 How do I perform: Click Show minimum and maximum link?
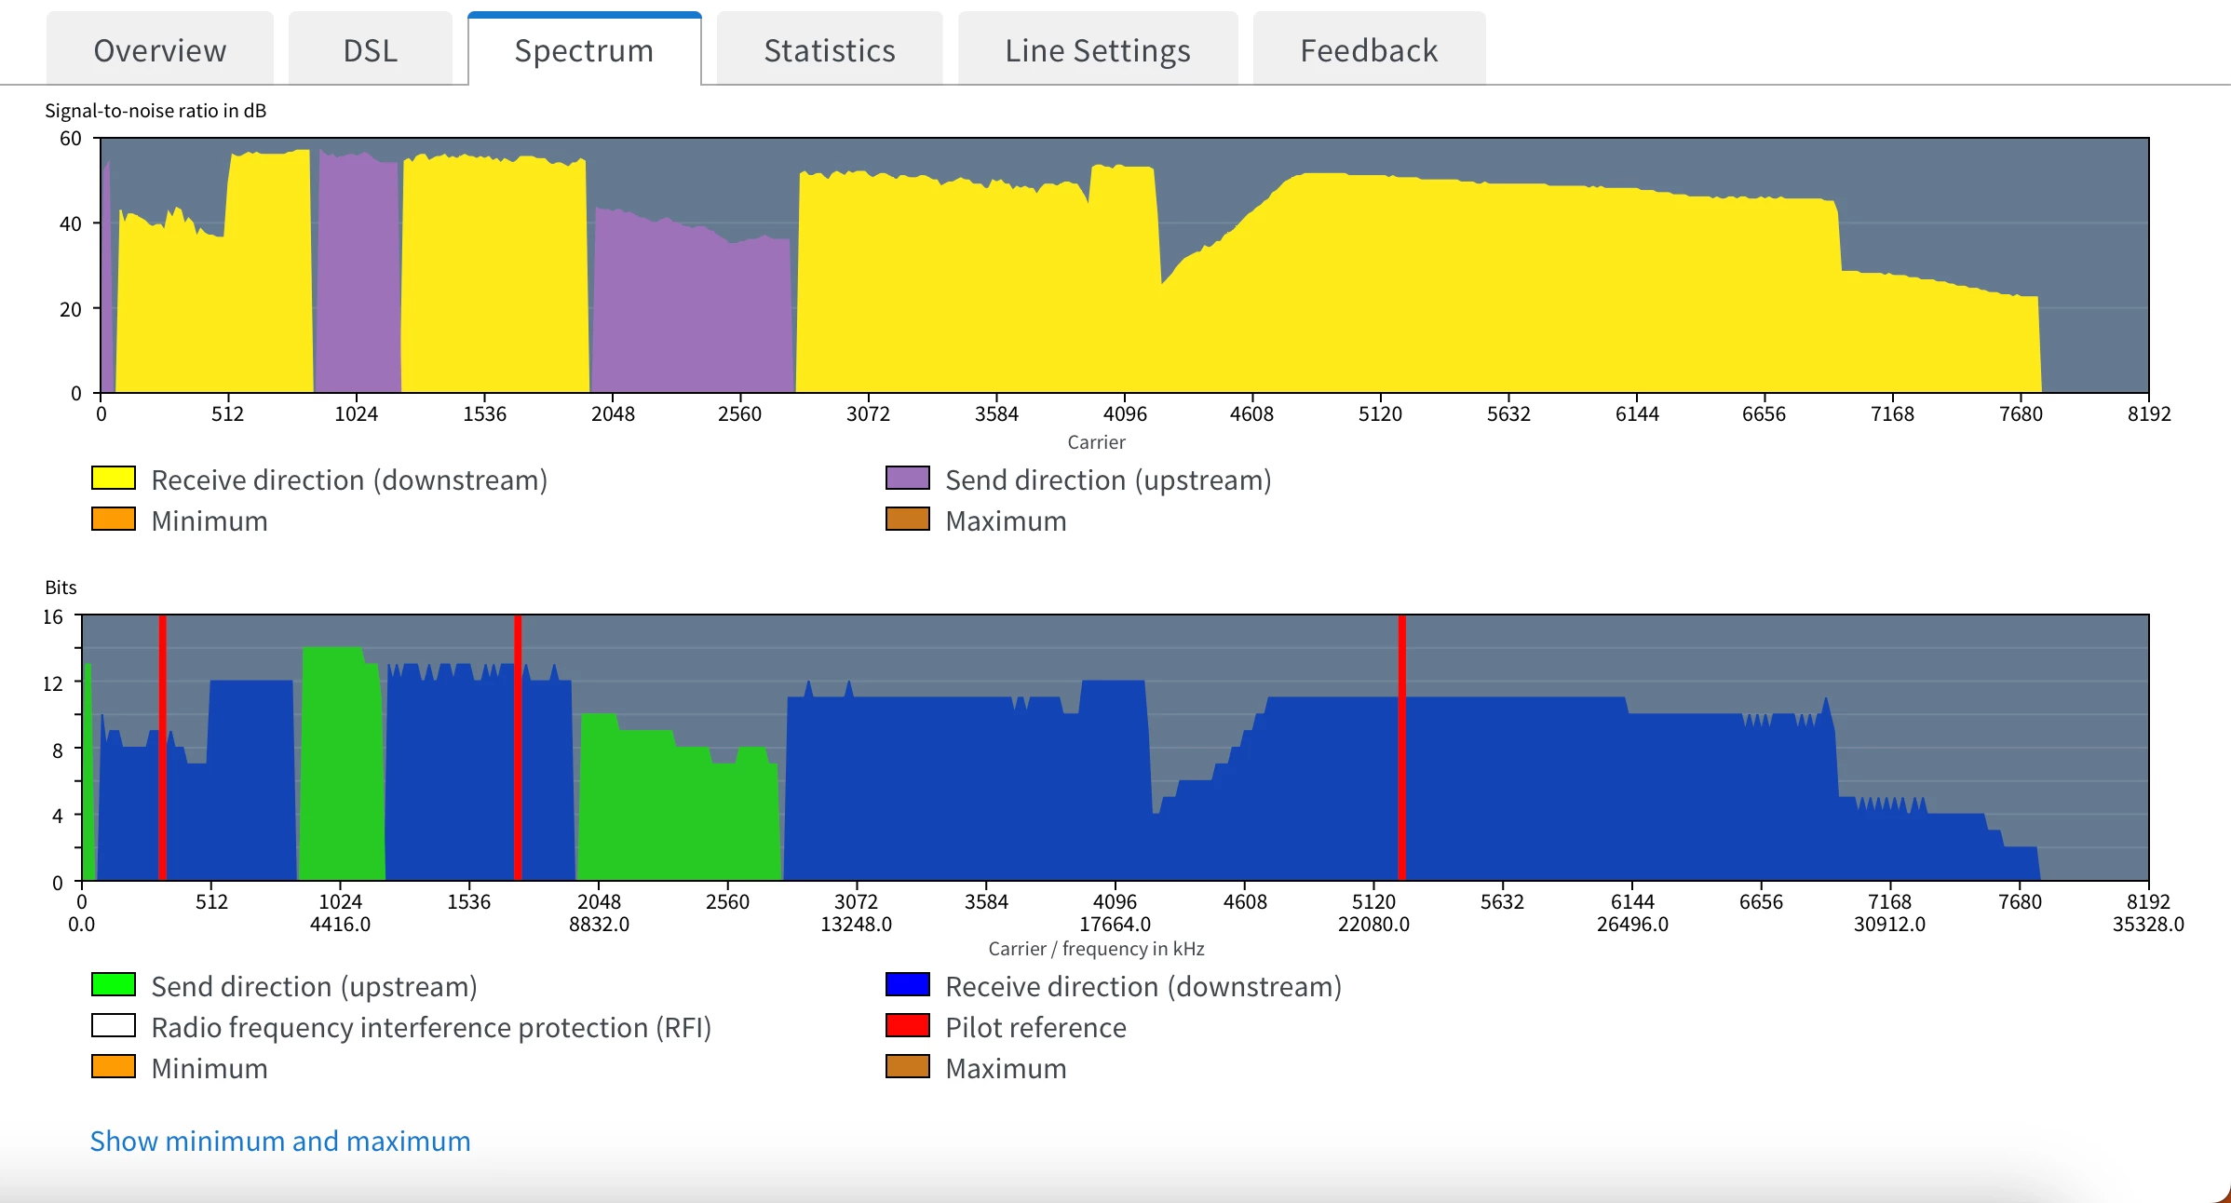pyautogui.click(x=280, y=1141)
